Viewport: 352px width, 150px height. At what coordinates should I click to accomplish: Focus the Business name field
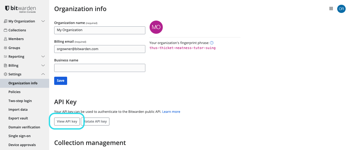click(100, 68)
